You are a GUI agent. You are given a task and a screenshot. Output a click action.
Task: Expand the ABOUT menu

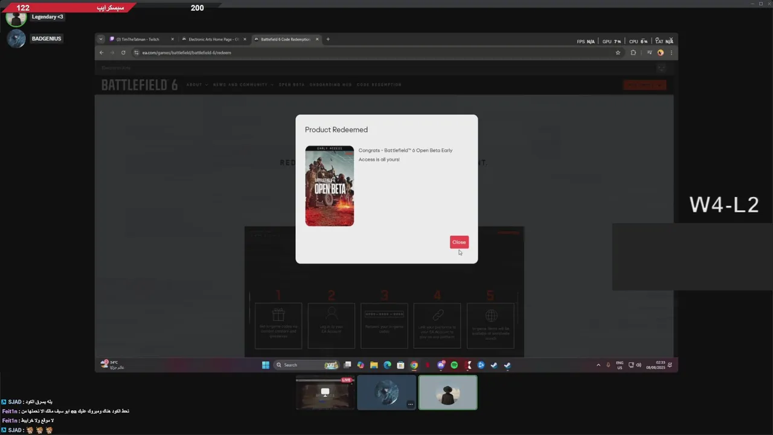(197, 85)
